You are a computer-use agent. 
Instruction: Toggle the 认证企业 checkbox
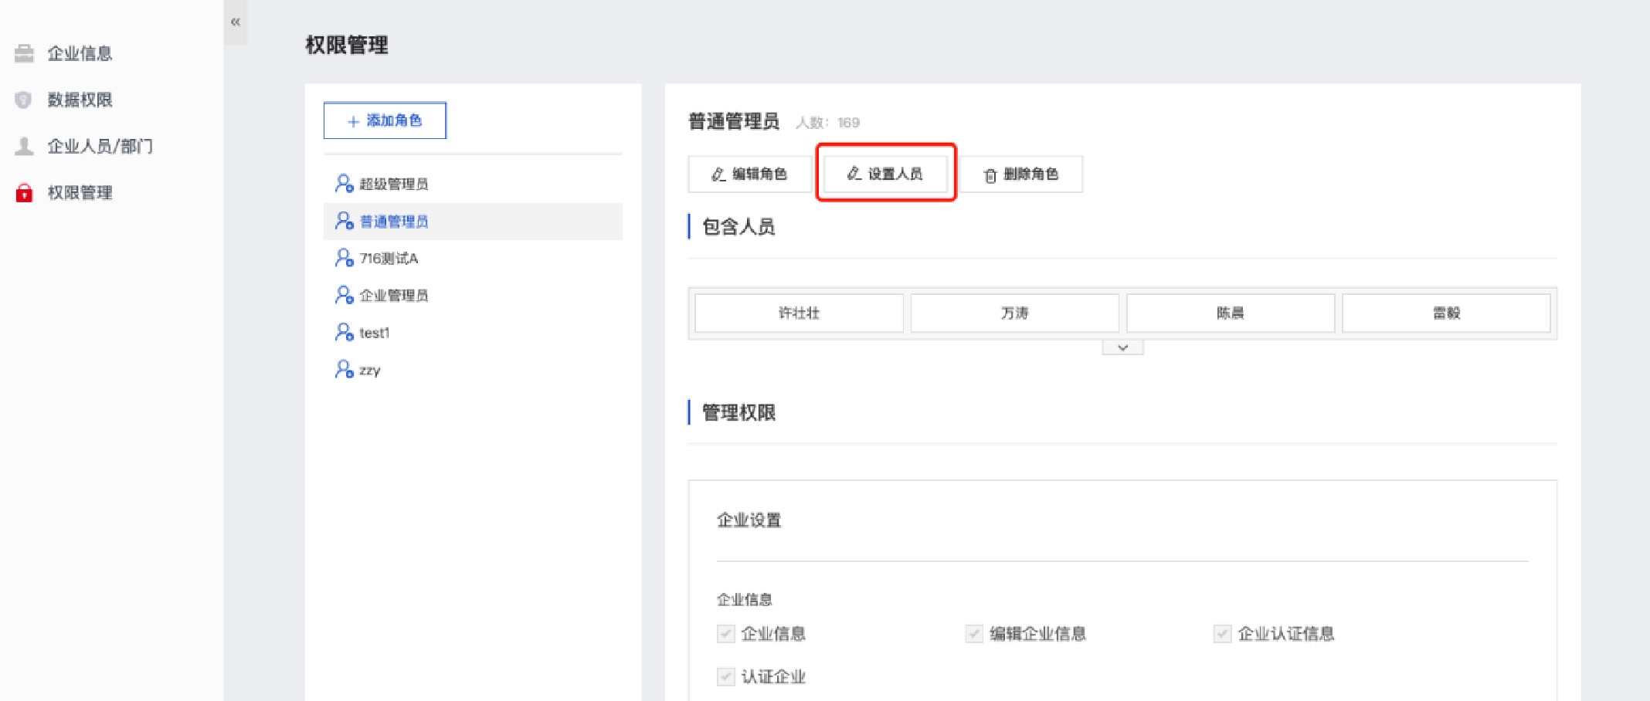click(725, 677)
